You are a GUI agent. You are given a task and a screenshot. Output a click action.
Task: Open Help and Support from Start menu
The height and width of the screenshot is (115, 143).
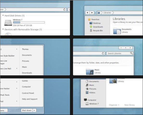(30, 99)
